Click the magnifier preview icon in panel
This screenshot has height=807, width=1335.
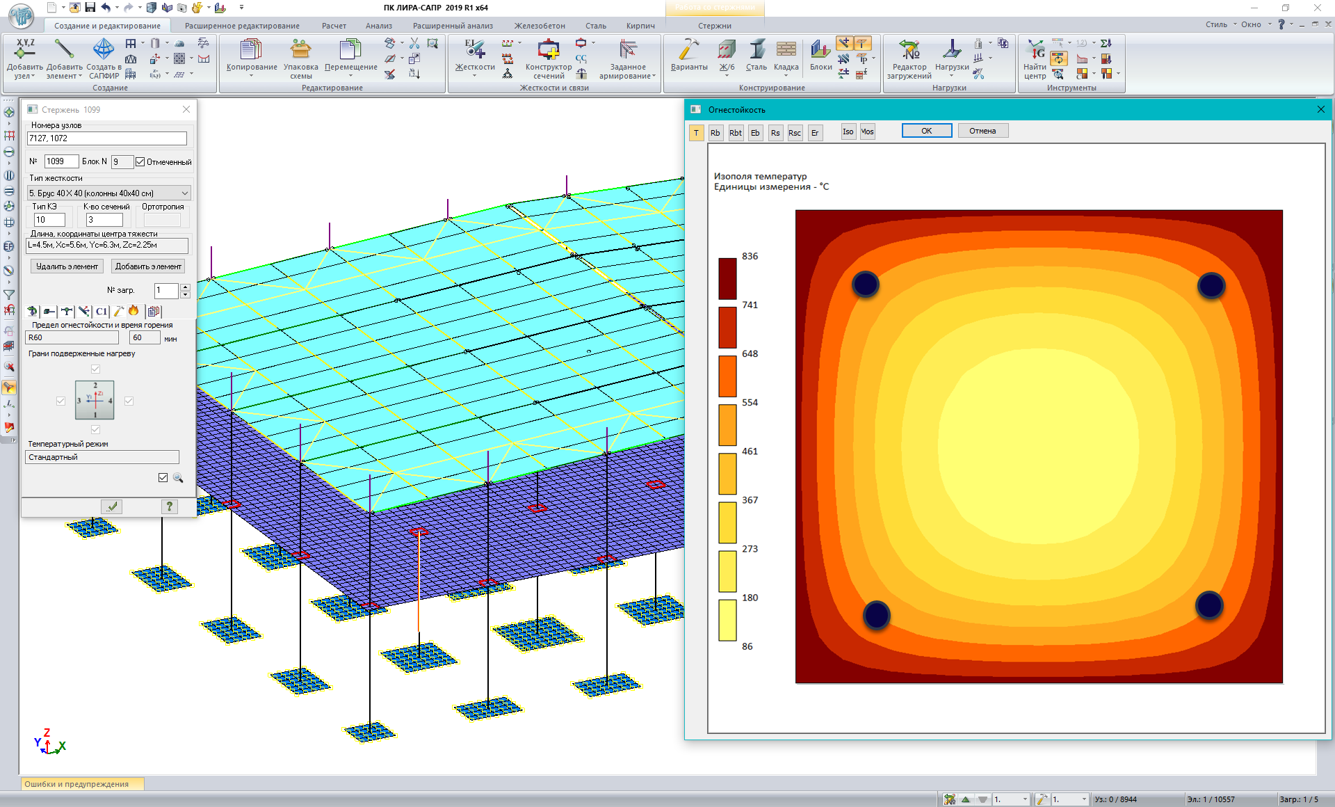[x=178, y=478]
